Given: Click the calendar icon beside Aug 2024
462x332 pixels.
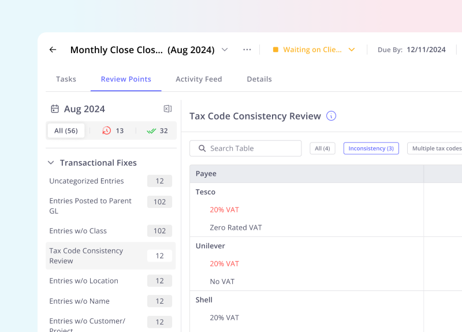Looking at the screenshot, I should [x=55, y=109].
